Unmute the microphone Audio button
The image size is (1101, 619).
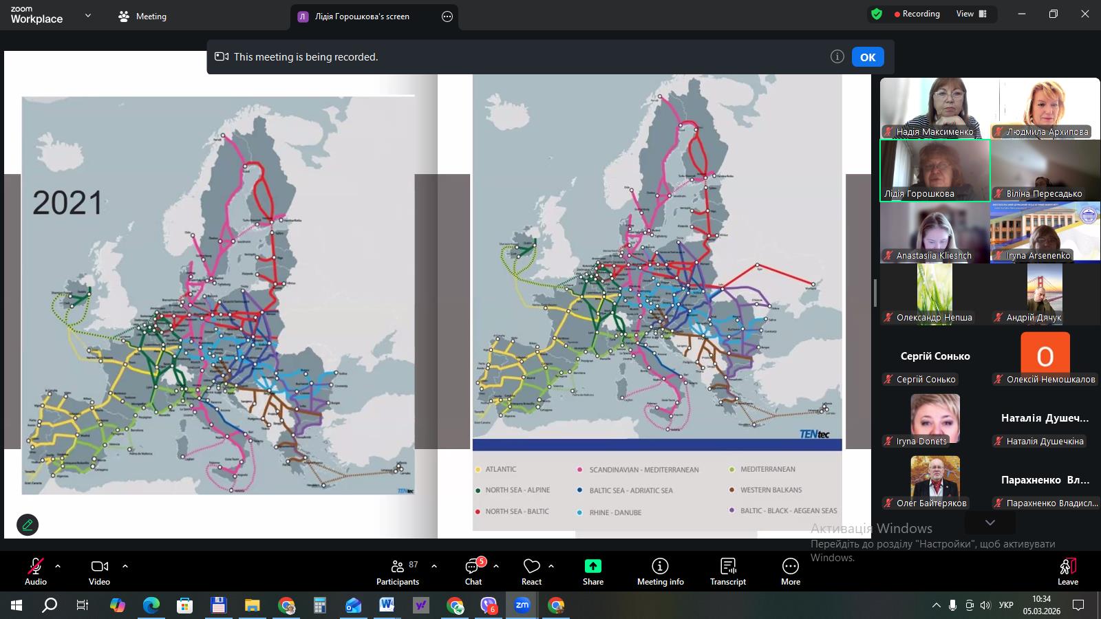[35, 571]
